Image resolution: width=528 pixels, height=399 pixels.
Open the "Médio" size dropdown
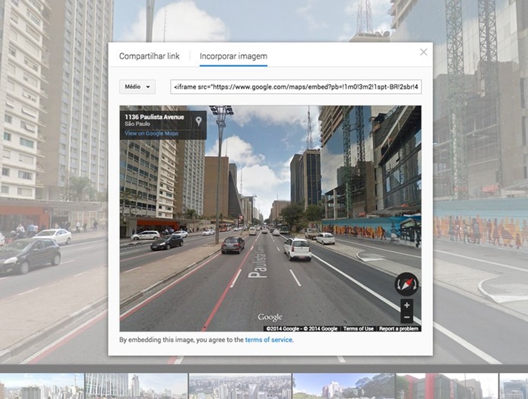click(x=136, y=87)
